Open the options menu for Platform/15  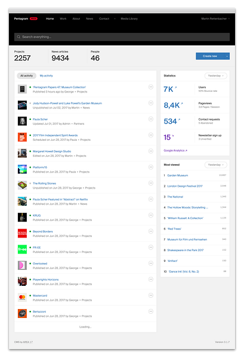point(151,167)
